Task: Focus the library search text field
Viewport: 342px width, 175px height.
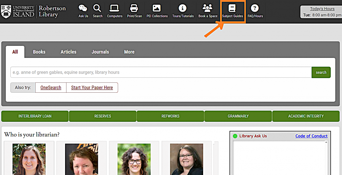Action: 161,72
